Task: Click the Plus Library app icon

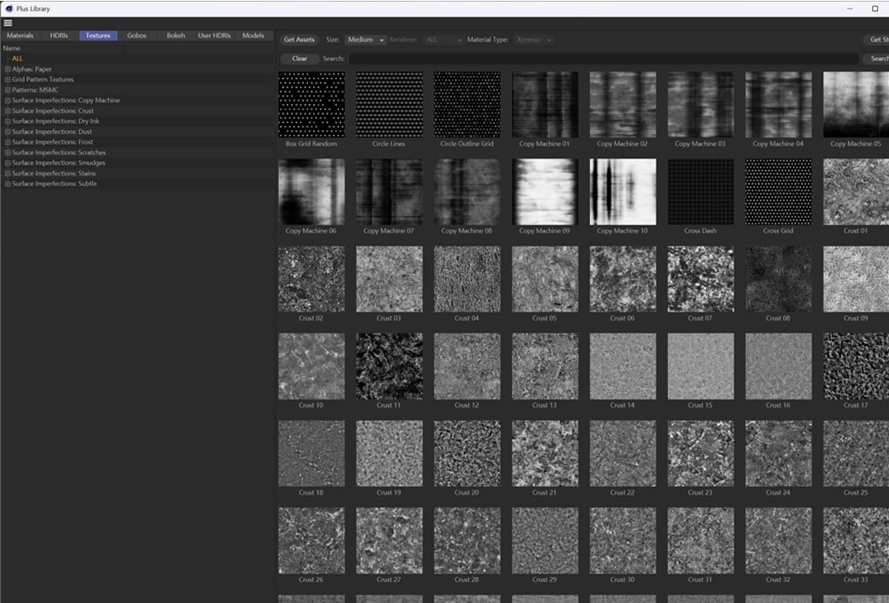Action: pos(8,8)
